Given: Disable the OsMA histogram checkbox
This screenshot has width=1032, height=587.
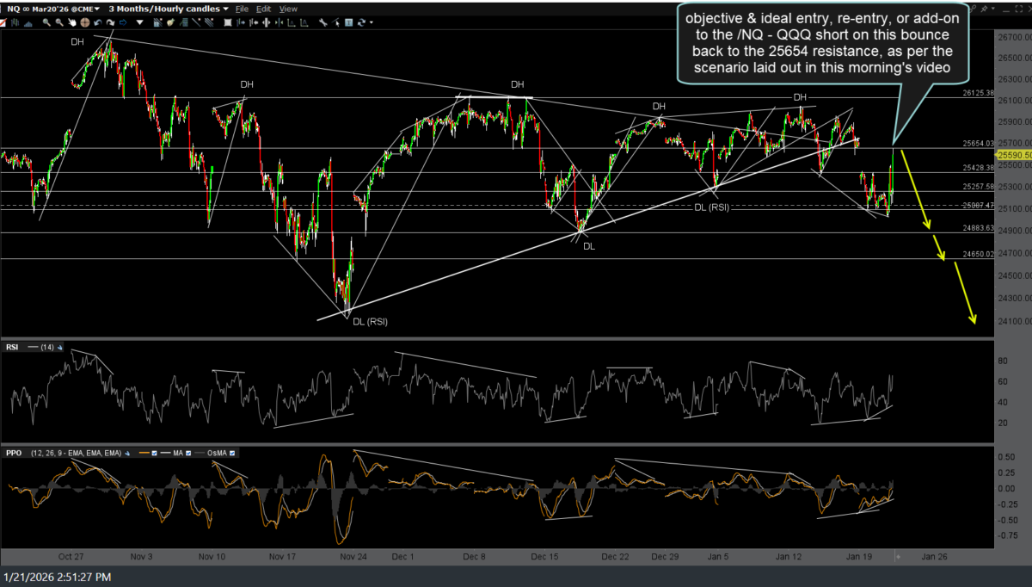Looking at the screenshot, I should pos(231,453).
